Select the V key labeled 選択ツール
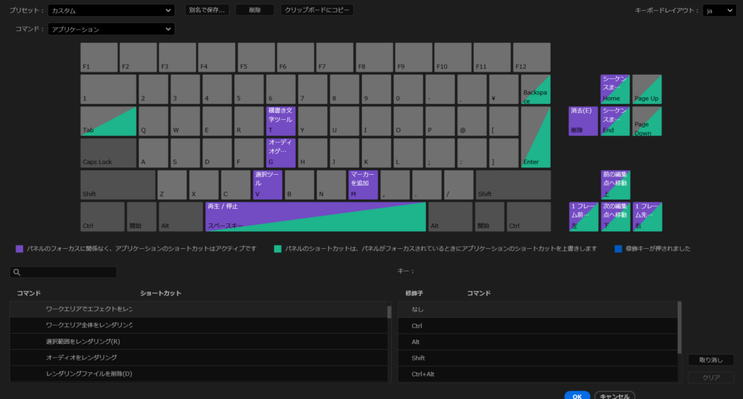 coord(267,185)
